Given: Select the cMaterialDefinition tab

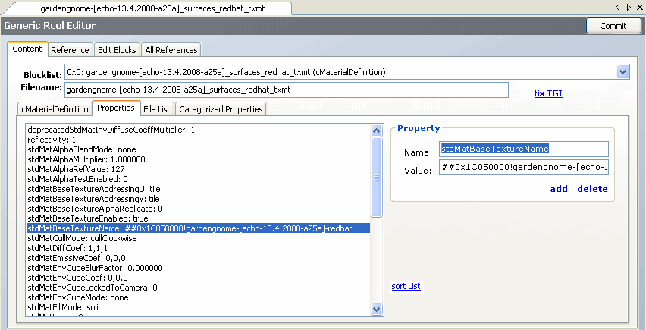Looking at the screenshot, I should click(54, 109).
